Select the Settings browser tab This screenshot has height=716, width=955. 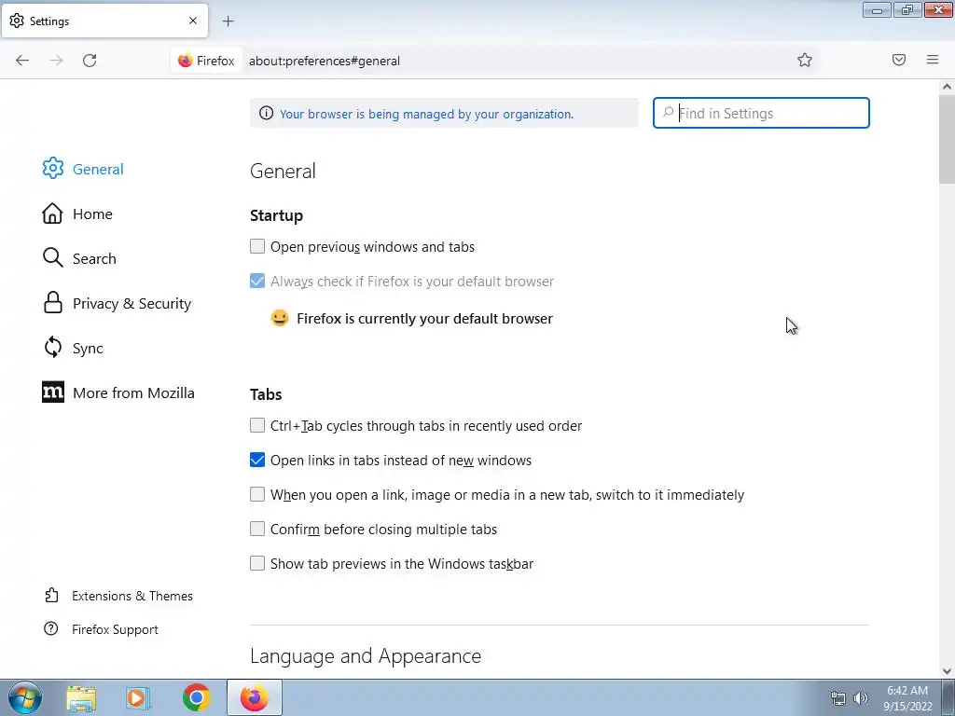104,21
